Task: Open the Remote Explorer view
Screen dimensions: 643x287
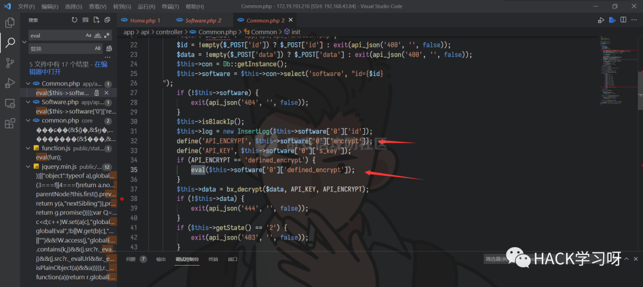Action: pyautogui.click(x=10, y=103)
